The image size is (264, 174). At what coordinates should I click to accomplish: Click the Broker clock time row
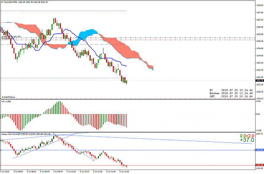point(231,93)
